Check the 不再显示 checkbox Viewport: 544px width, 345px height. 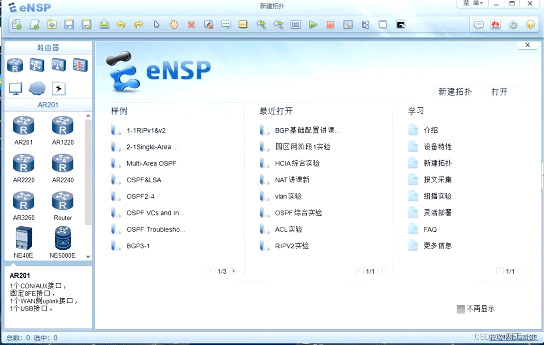(x=461, y=309)
